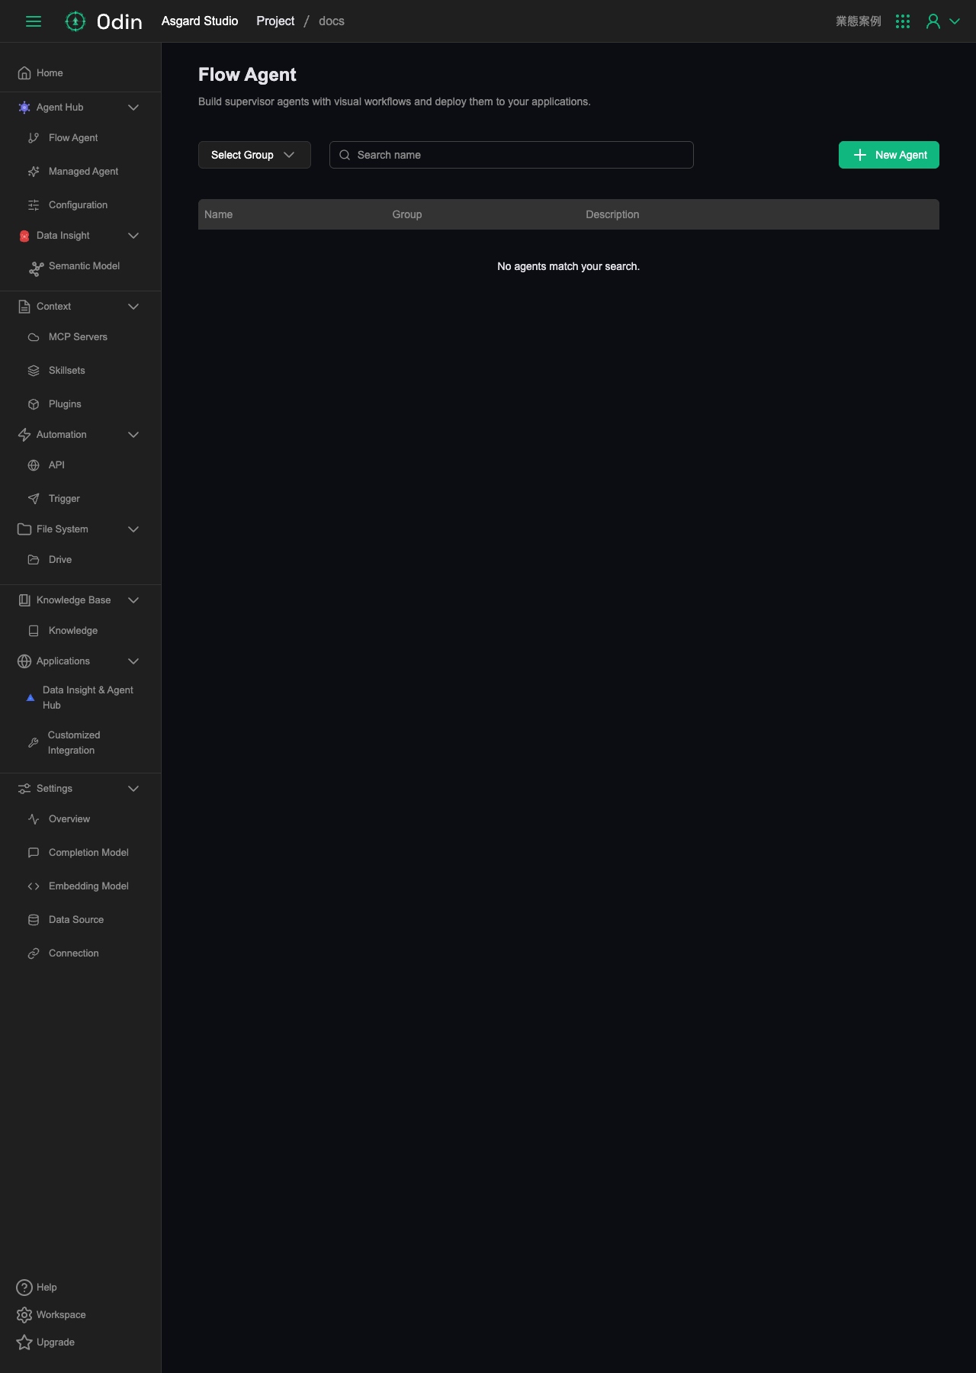Viewport: 976px width, 1373px height.
Task: Click the Odin logo icon
Action: click(x=75, y=21)
